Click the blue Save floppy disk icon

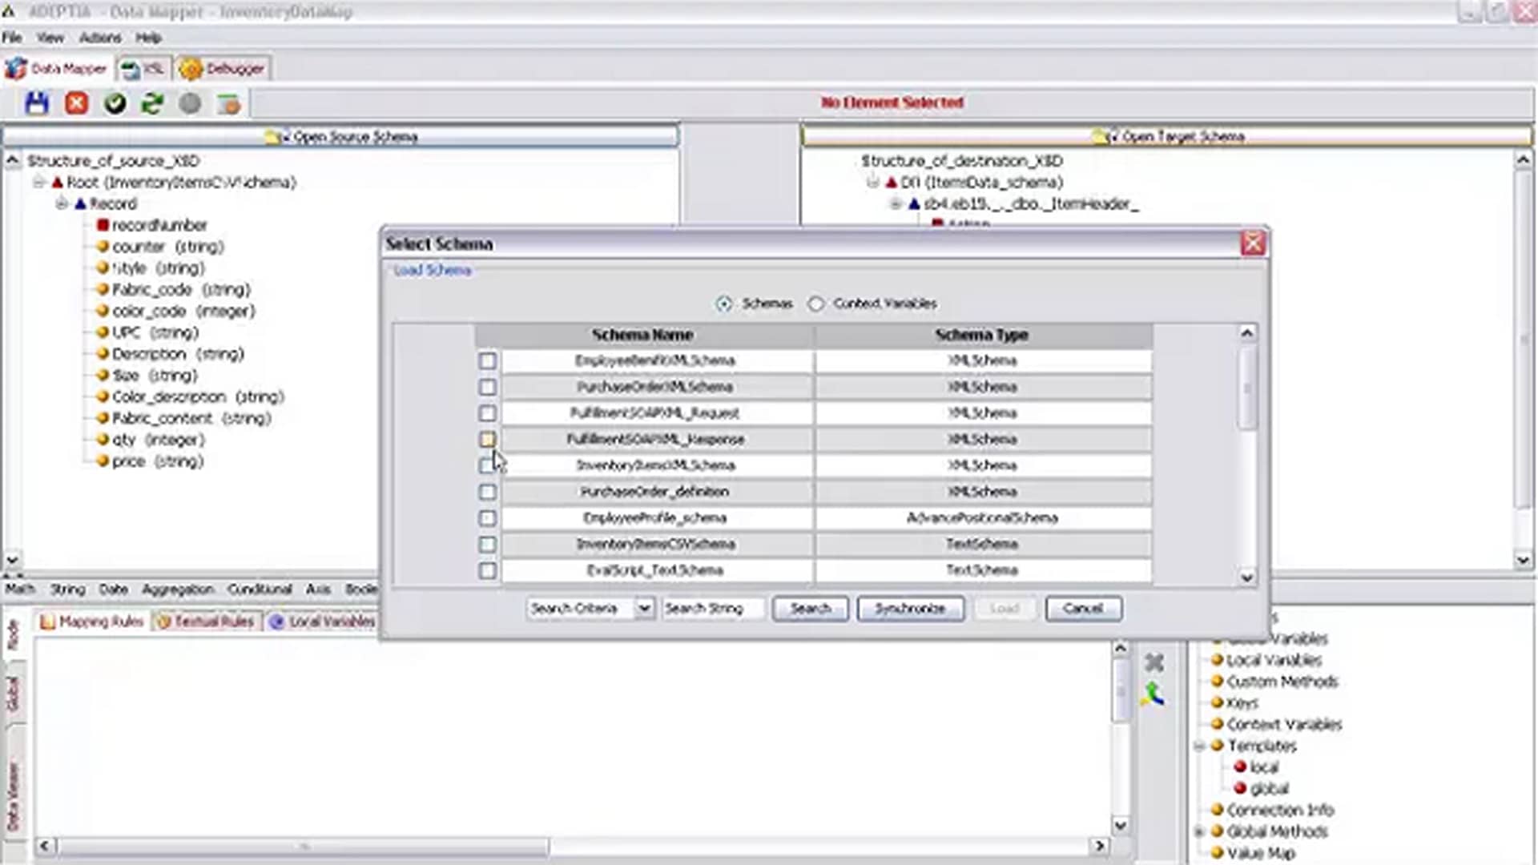(x=37, y=103)
